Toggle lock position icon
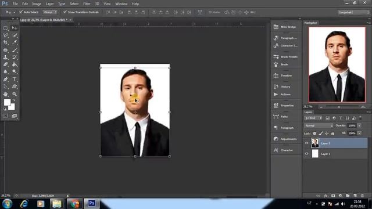This screenshot has width=372, height=209. [x=327, y=134]
